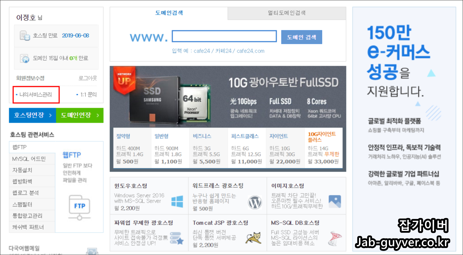
Task: Click the WordPress logo icon
Action: click(x=255, y=203)
